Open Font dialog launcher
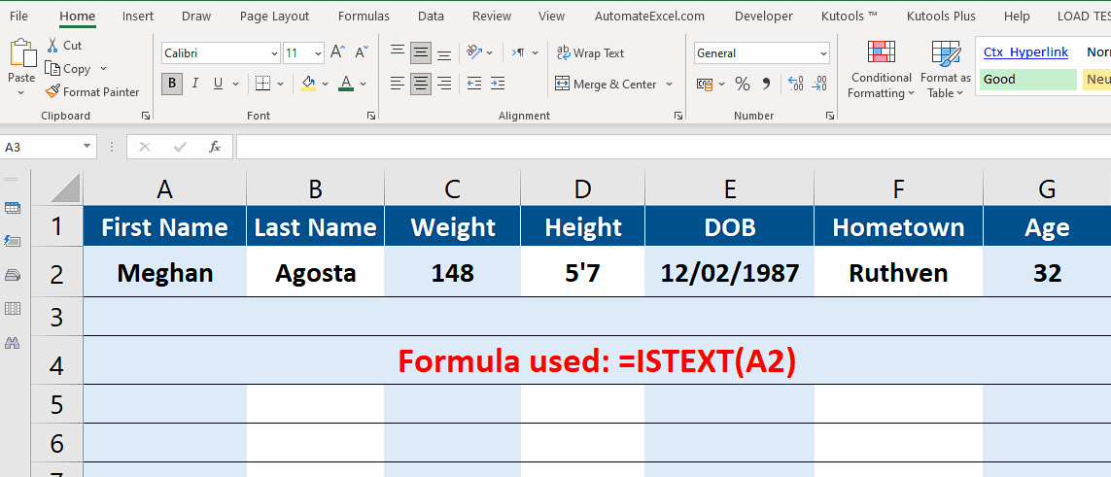Image resolution: width=1111 pixels, height=477 pixels. [x=370, y=116]
